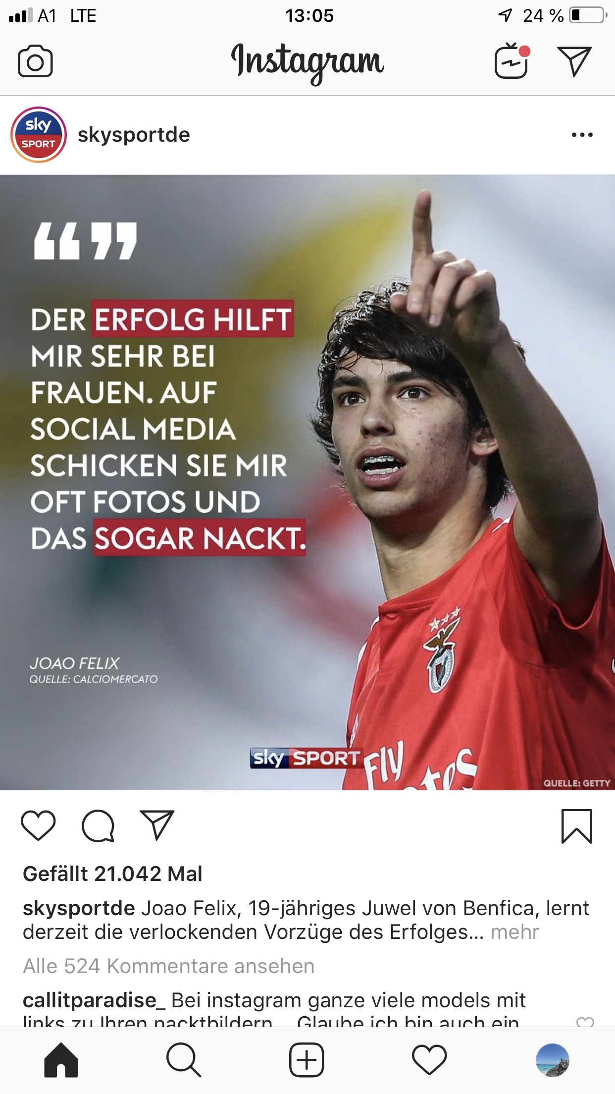615x1094 pixels.
Task: Open Activity heart tab in bottom bar
Action: [x=429, y=1060]
